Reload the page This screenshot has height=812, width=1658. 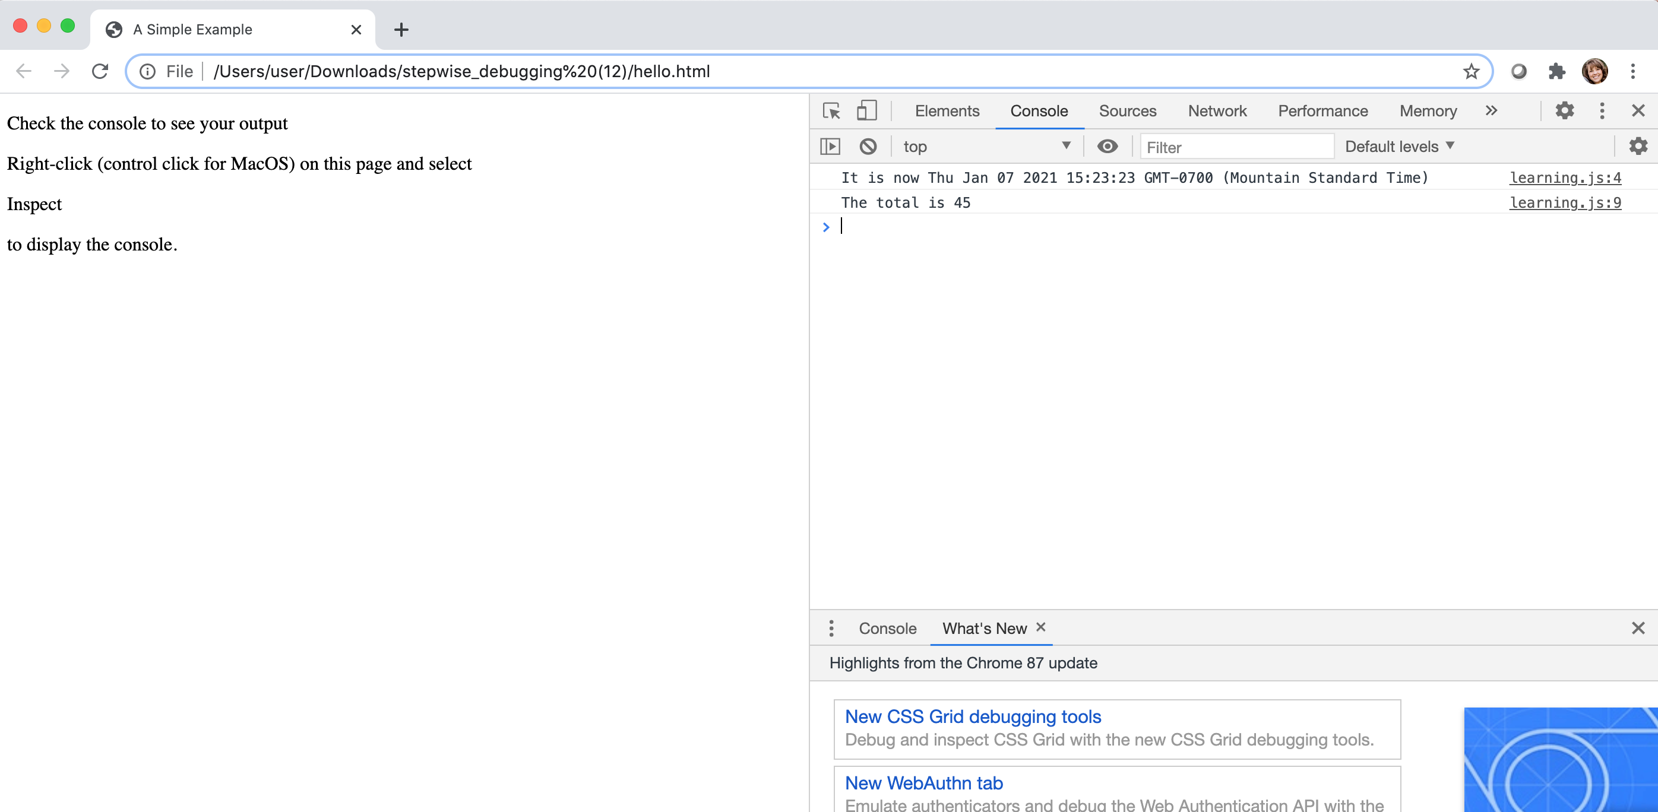click(x=100, y=71)
